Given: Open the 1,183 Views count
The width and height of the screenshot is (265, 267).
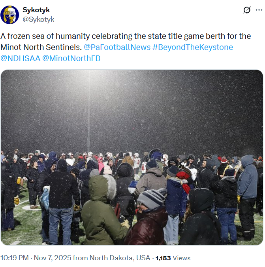Looking at the screenshot, I should point(163,258).
